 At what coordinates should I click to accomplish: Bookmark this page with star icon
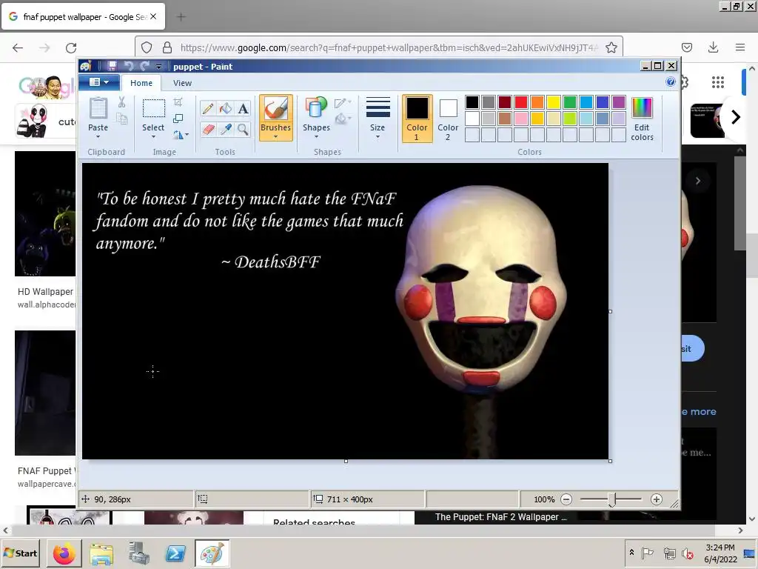point(611,47)
